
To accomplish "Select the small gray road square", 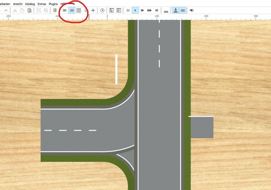I will 202,127.
